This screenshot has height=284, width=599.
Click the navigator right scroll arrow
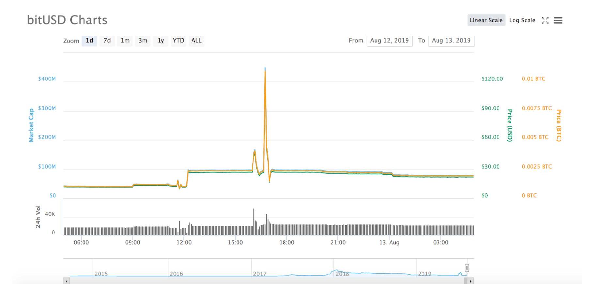click(x=470, y=281)
